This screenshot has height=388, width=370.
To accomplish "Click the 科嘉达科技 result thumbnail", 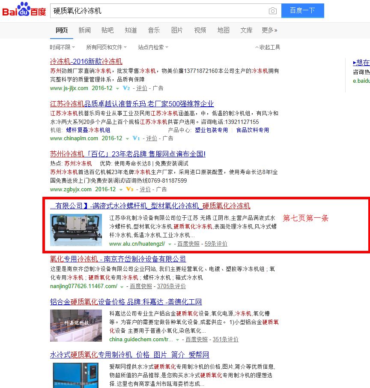I will (76, 326).
